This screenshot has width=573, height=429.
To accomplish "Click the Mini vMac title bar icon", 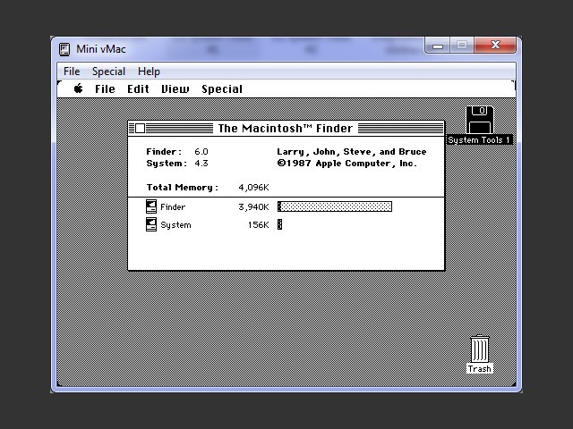I will click(64, 49).
